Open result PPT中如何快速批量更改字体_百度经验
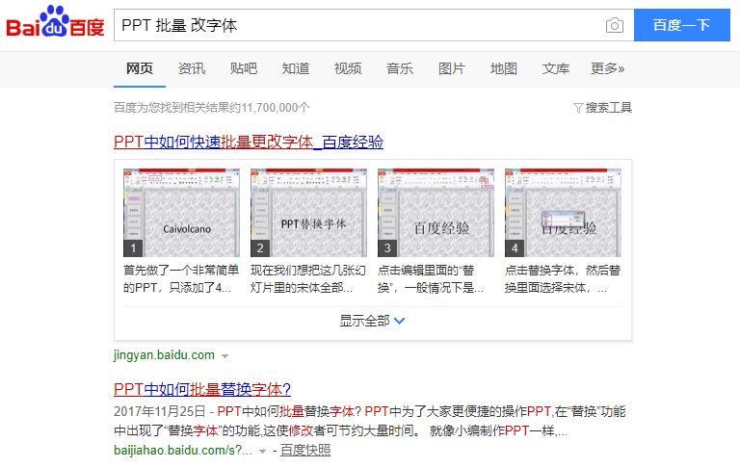This screenshot has height=468, width=740. (249, 142)
